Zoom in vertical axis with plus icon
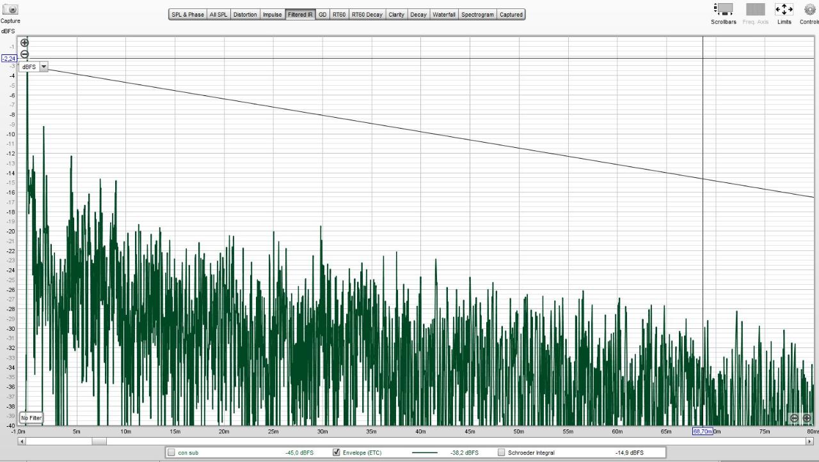 (x=24, y=43)
